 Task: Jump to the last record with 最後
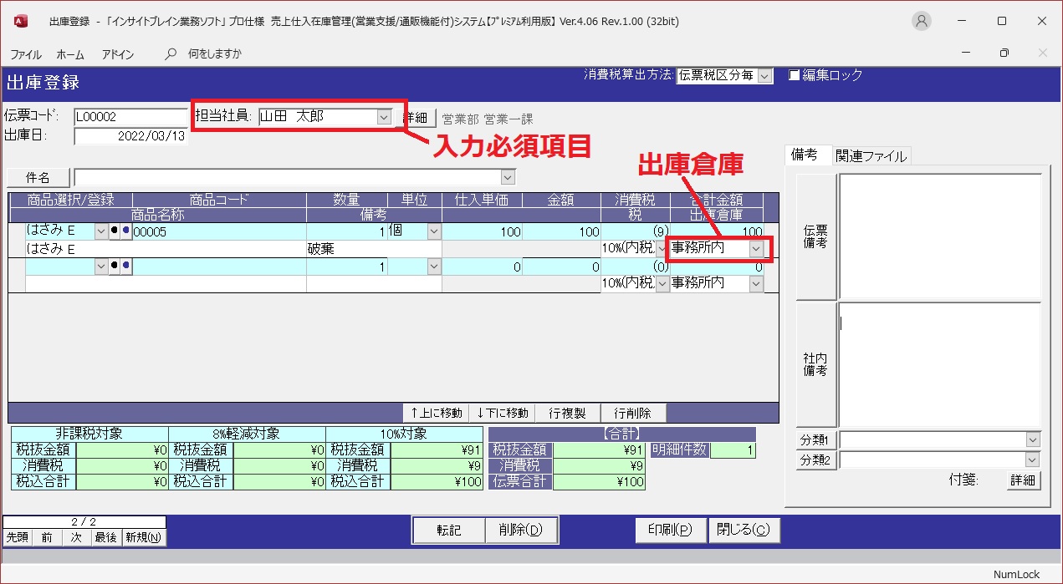106,537
